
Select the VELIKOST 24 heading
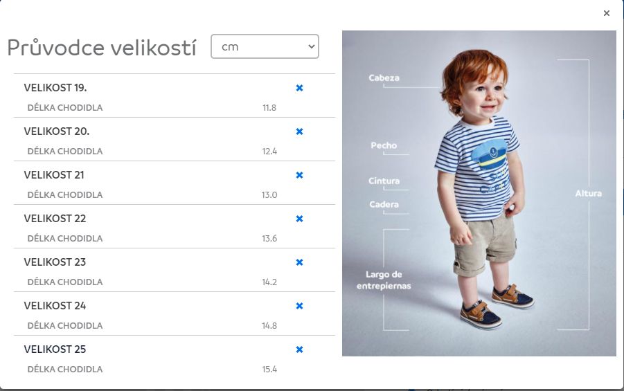[55, 305]
